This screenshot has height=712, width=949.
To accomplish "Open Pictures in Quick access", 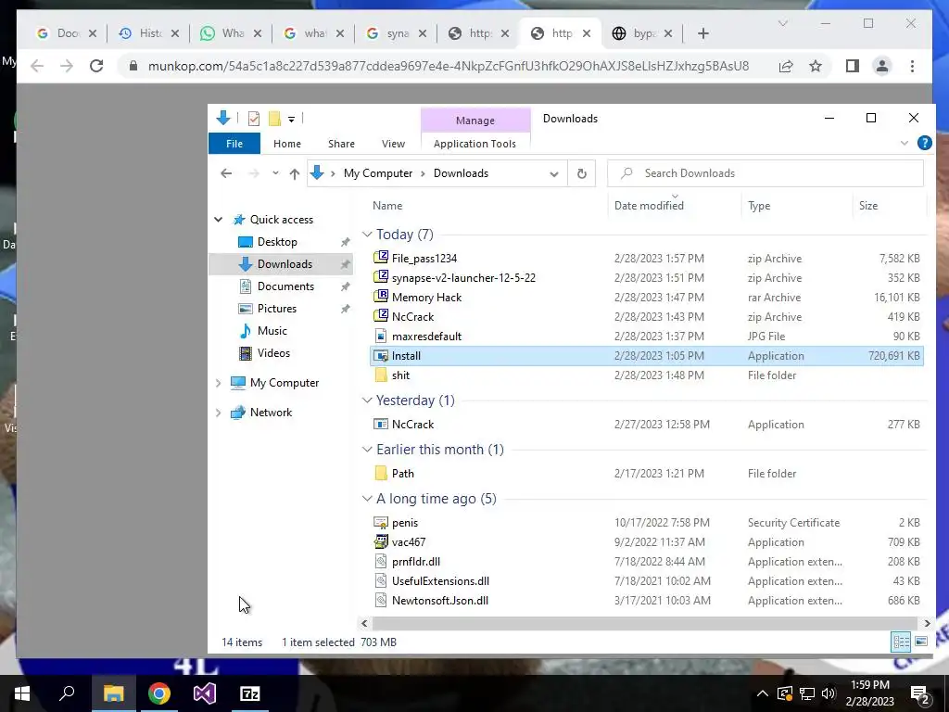I will tap(276, 309).
